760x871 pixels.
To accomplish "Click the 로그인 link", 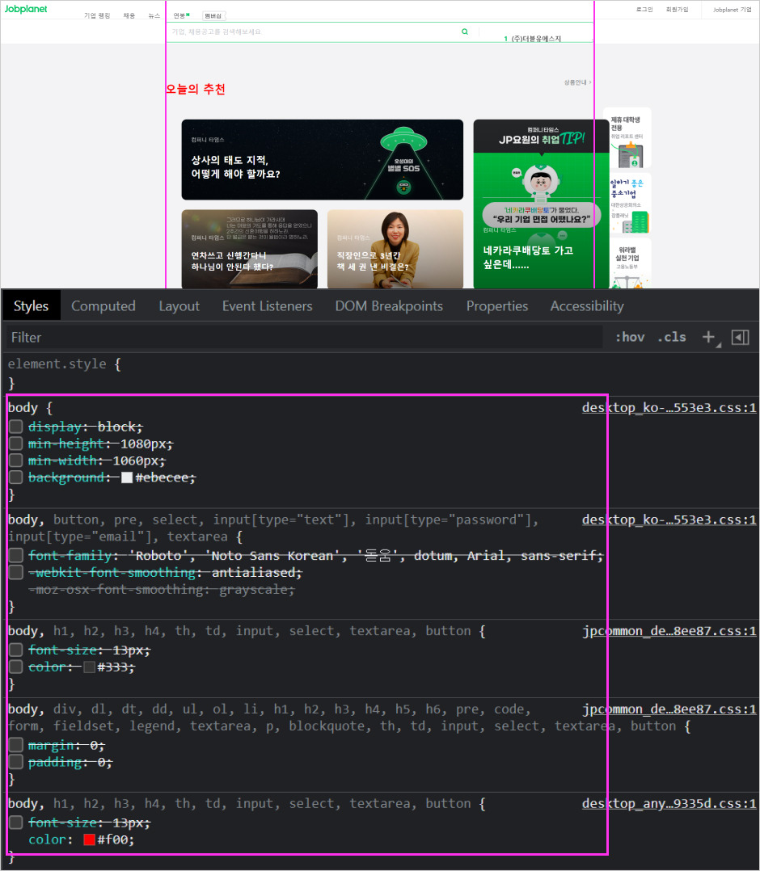I will coord(644,10).
